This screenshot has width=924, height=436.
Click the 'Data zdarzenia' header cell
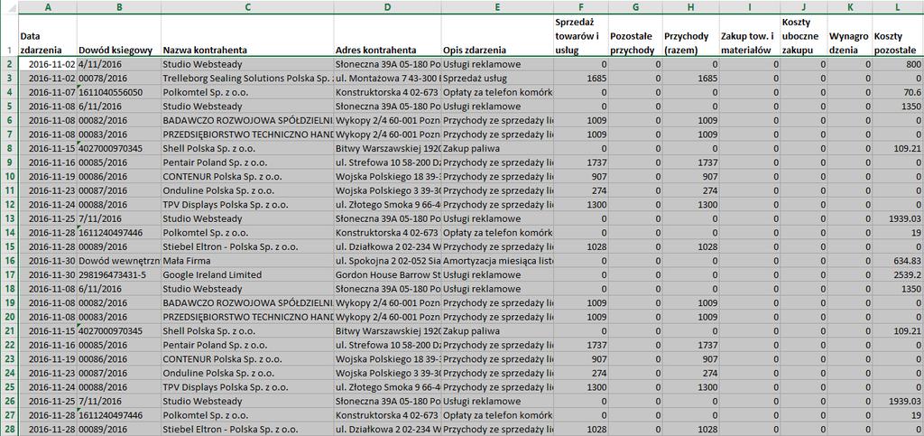coord(48,35)
